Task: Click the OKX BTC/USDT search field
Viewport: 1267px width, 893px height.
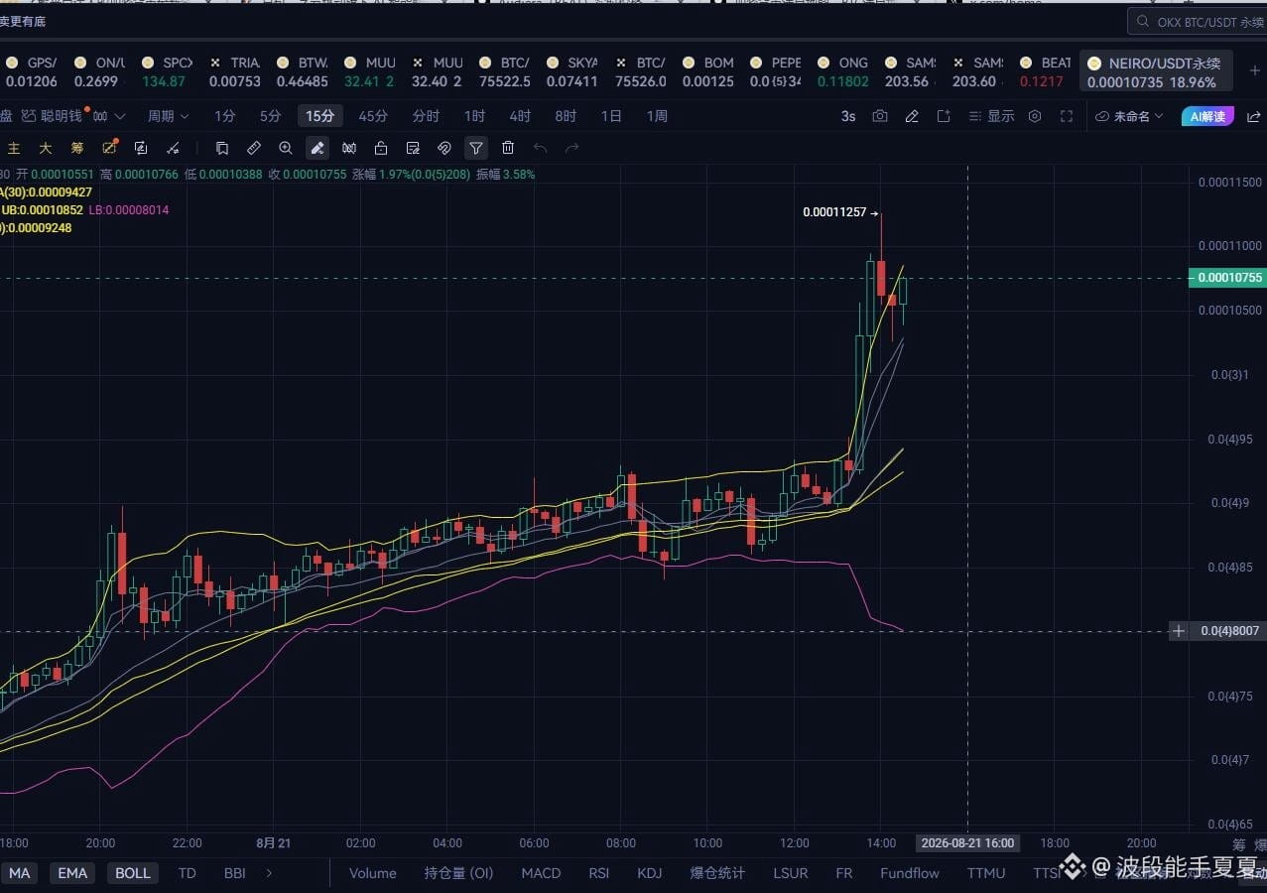Action: pyautogui.click(x=1197, y=21)
